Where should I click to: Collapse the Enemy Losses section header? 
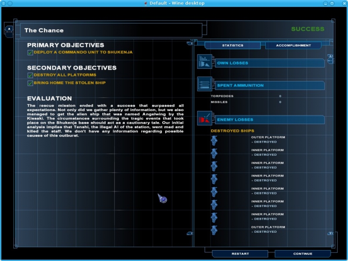(270, 120)
